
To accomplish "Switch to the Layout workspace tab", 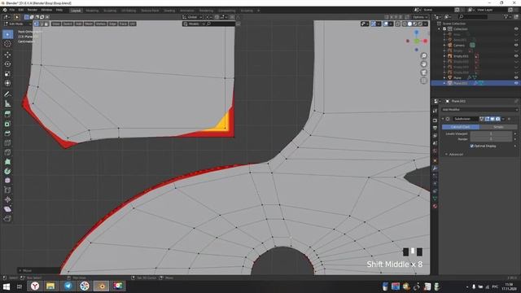I will pos(76,11).
